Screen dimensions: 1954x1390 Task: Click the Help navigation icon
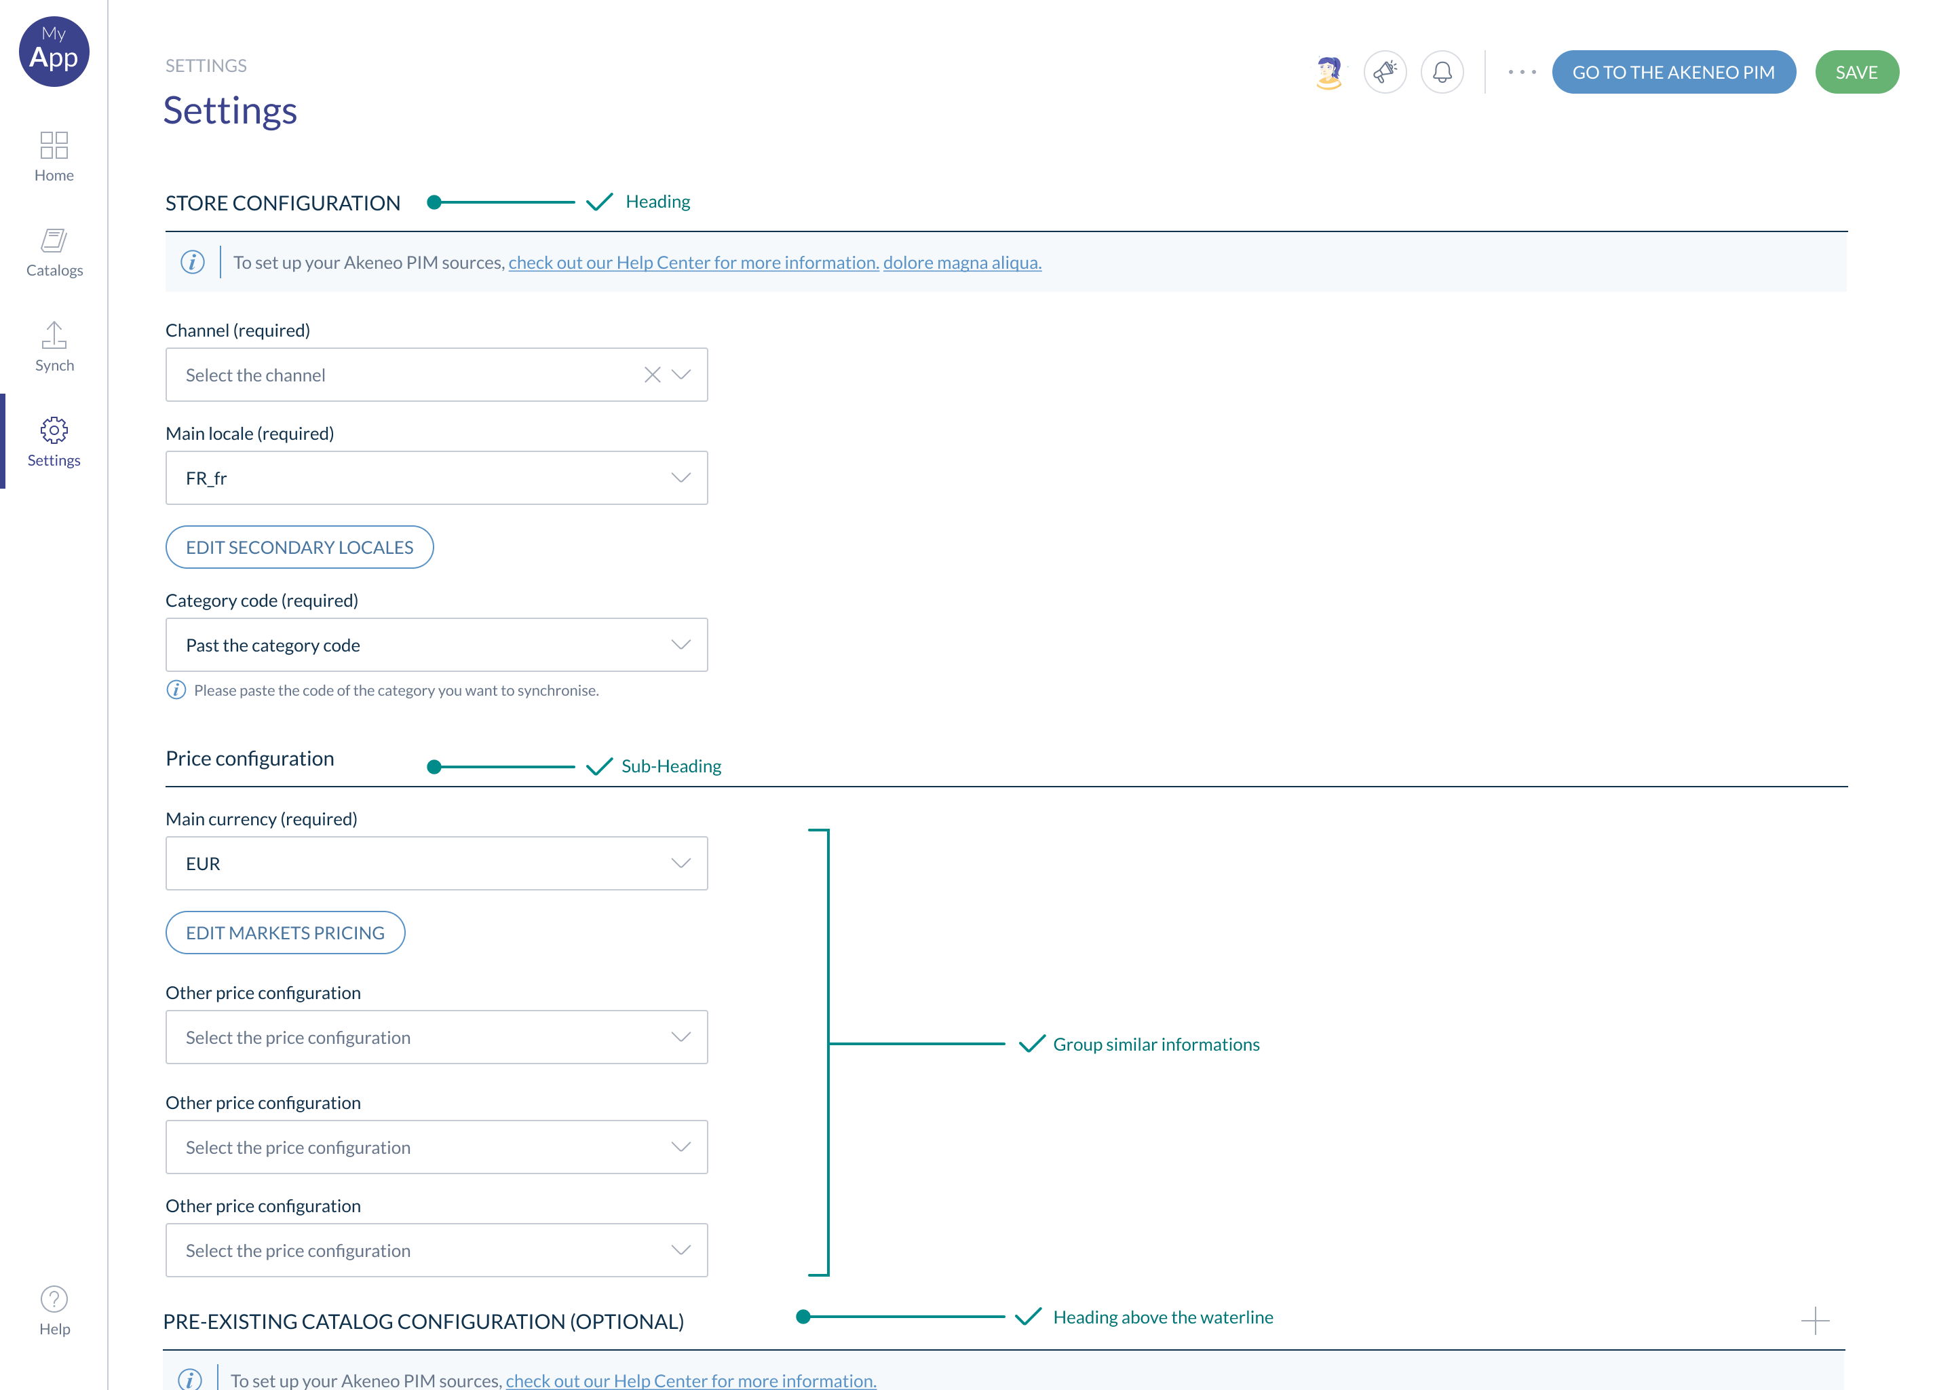(x=54, y=1300)
